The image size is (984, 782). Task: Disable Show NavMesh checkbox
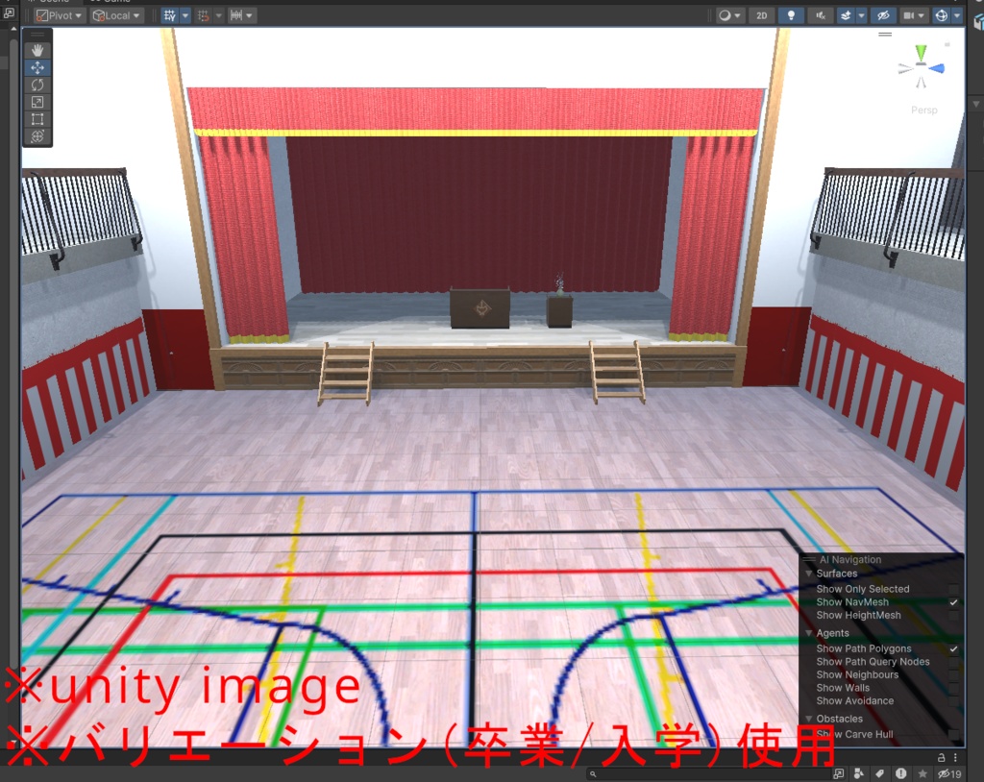(x=952, y=602)
